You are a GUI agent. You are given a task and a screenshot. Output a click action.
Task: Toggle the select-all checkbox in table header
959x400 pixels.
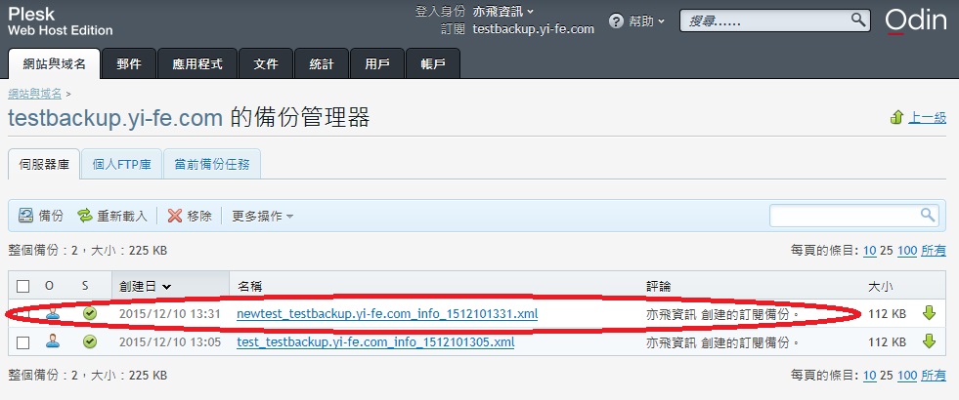[23, 286]
